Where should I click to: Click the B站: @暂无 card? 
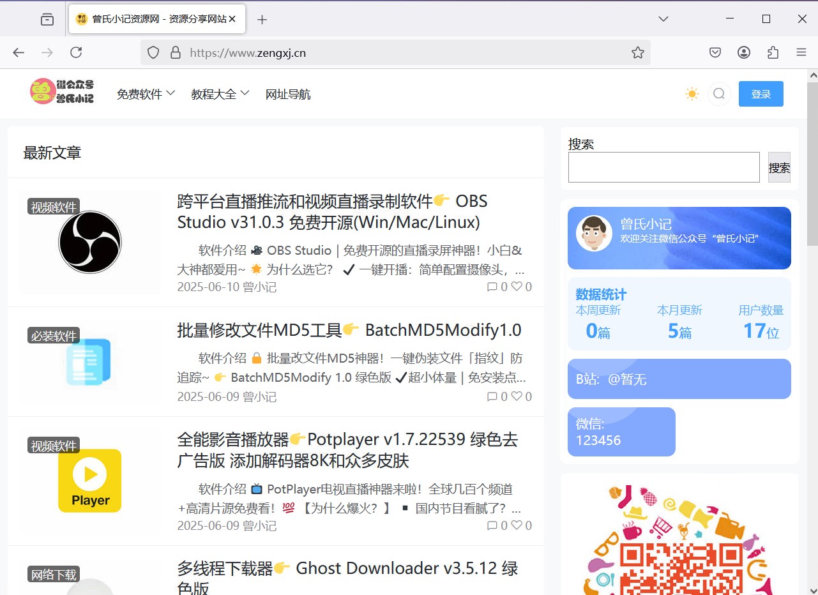pyautogui.click(x=679, y=379)
